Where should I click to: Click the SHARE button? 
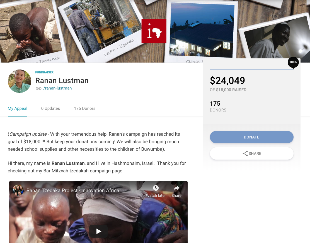[x=251, y=153]
